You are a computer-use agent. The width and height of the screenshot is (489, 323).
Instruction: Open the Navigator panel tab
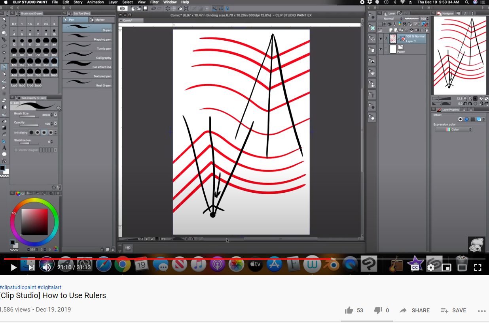445,13
